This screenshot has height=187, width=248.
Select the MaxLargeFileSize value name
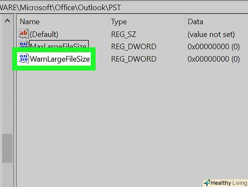coord(58,46)
